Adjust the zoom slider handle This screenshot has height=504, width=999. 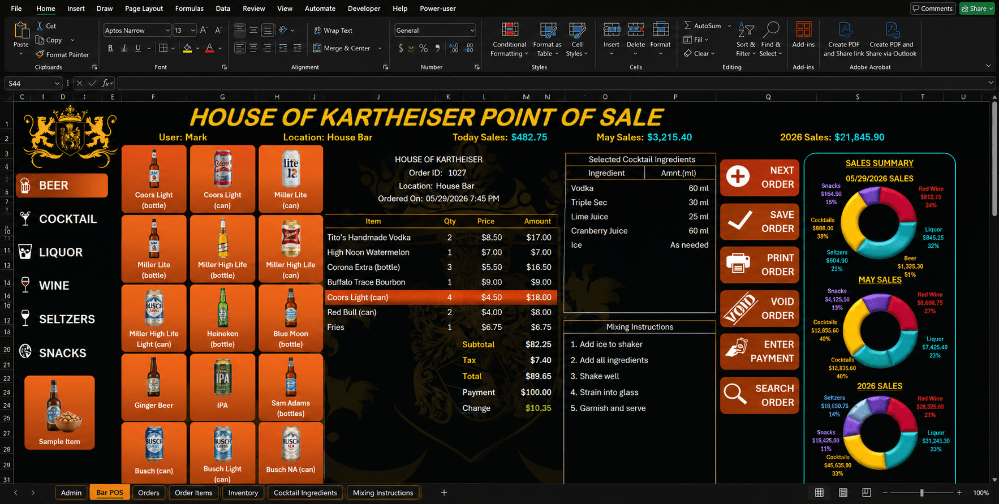(922, 493)
